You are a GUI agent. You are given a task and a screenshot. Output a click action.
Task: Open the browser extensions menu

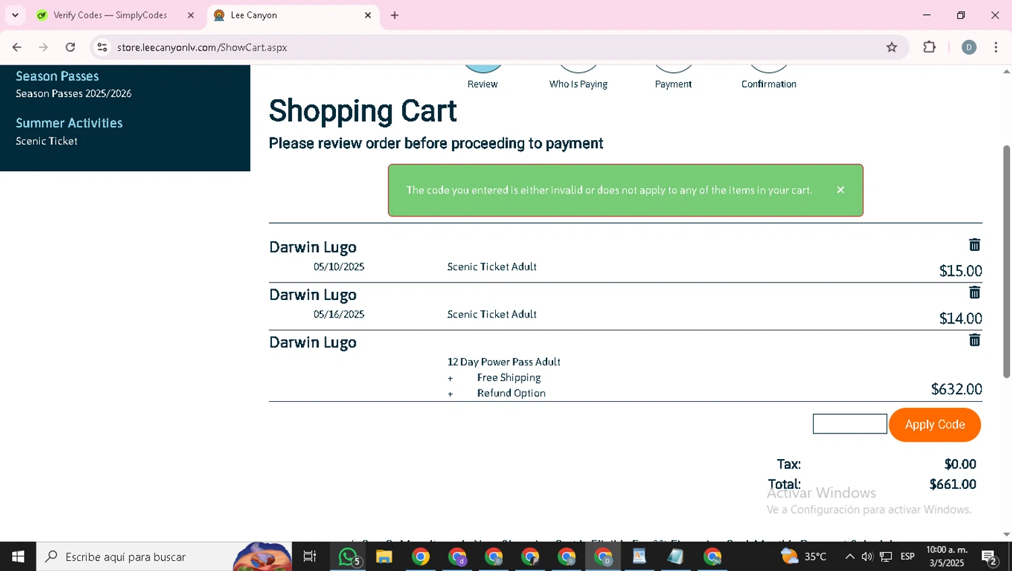click(930, 47)
